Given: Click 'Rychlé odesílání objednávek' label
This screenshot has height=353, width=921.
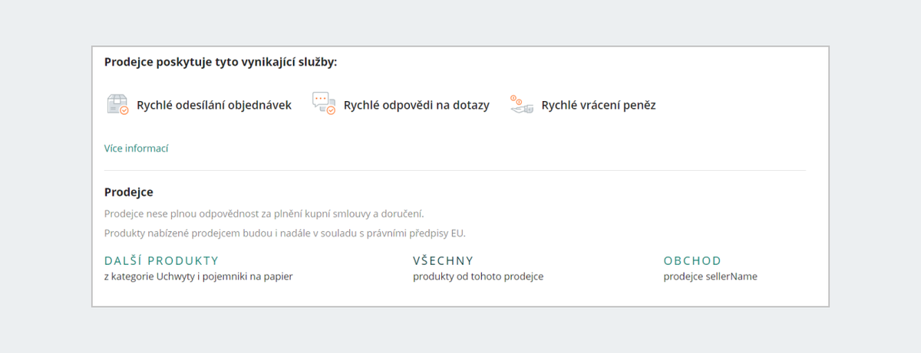Looking at the screenshot, I should (214, 106).
